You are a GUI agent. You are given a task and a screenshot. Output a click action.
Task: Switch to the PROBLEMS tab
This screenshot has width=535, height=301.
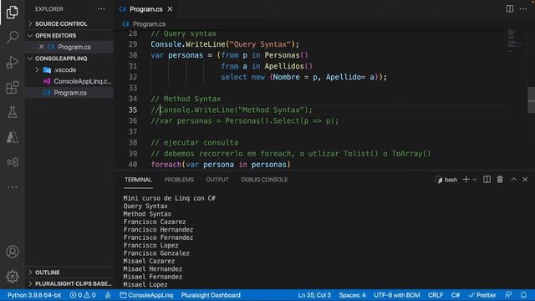pyautogui.click(x=179, y=180)
